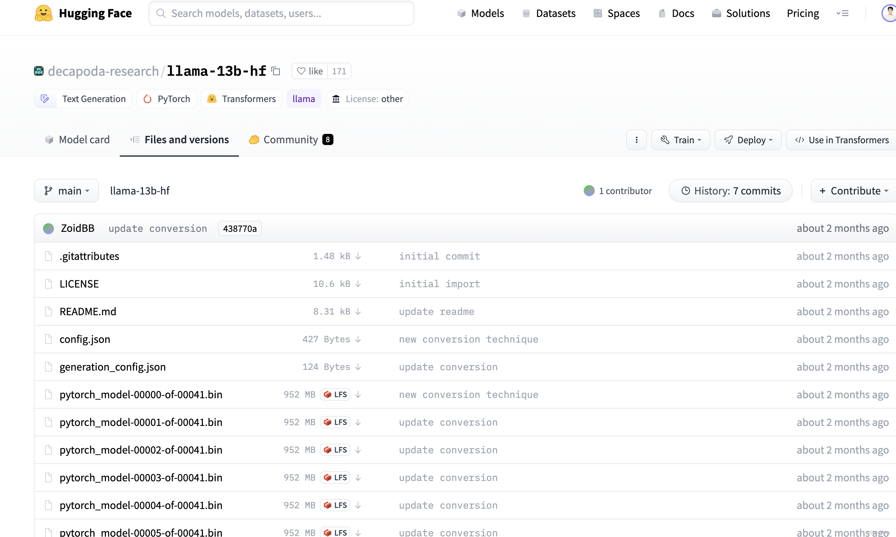Click the search models input field
This screenshot has height=537, width=896.
pyautogui.click(x=282, y=13)
